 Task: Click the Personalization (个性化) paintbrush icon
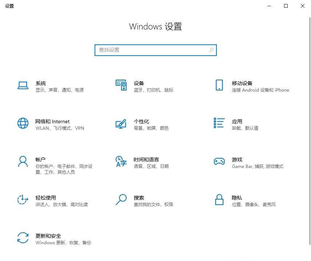coord(121,124)
